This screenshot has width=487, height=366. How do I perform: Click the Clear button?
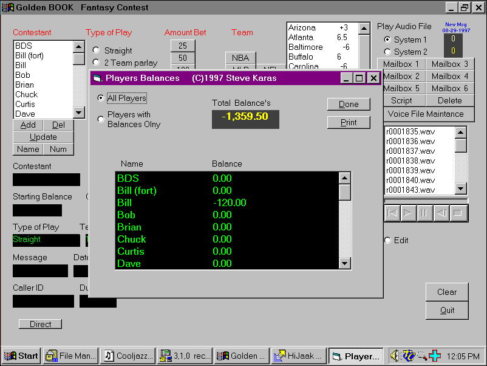click(x=447, y=292)
